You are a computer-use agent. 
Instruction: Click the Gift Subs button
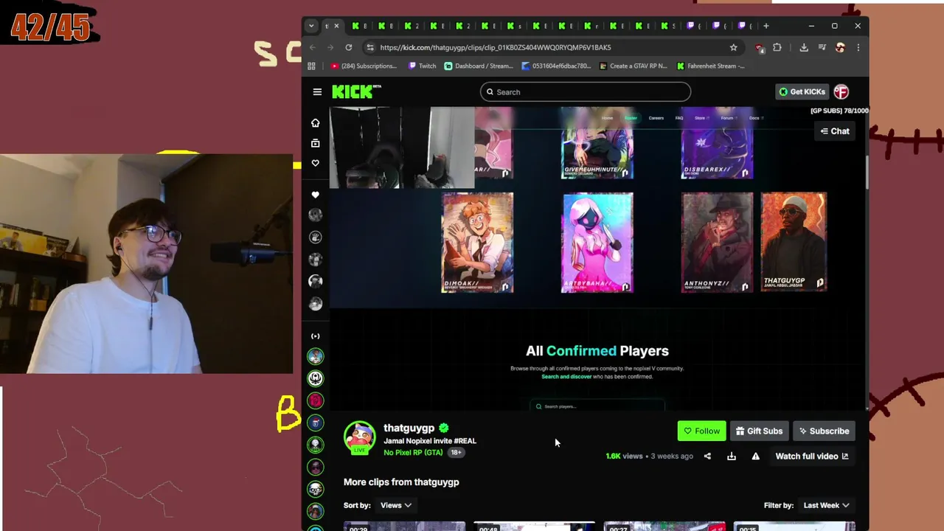click(x=760, y=431)
